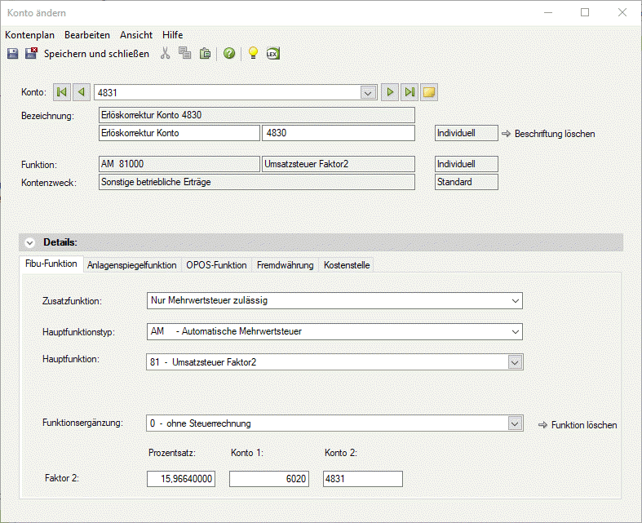Image resolution: width=642 pixels, height=523 pixels.
Task: Open the Konto 4831 dropdown list
Action: coord(368,92)
